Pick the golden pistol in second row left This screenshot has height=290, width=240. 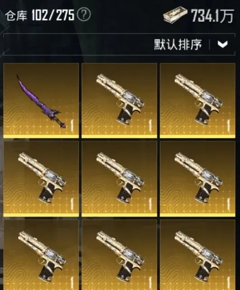pos(41,179)
